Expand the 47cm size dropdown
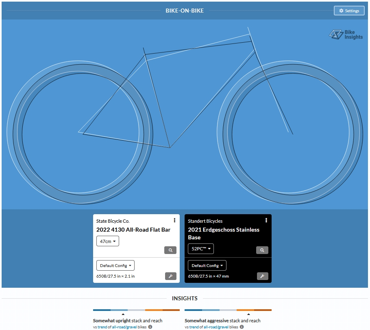This screenshot has width=370, height=330. 108,241
